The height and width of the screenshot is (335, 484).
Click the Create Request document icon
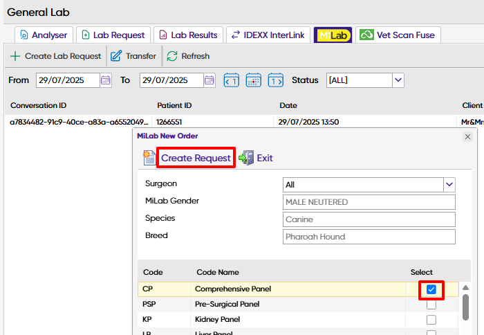pos(149,158)
